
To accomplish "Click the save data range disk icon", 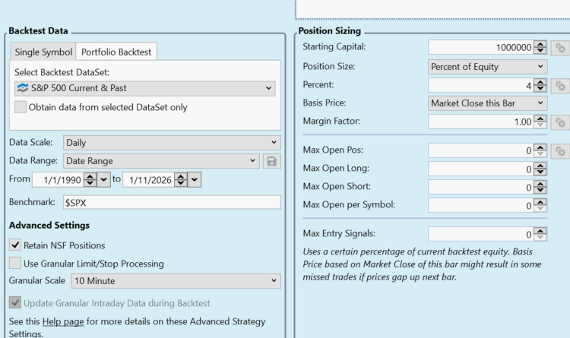I will (271, 161).
